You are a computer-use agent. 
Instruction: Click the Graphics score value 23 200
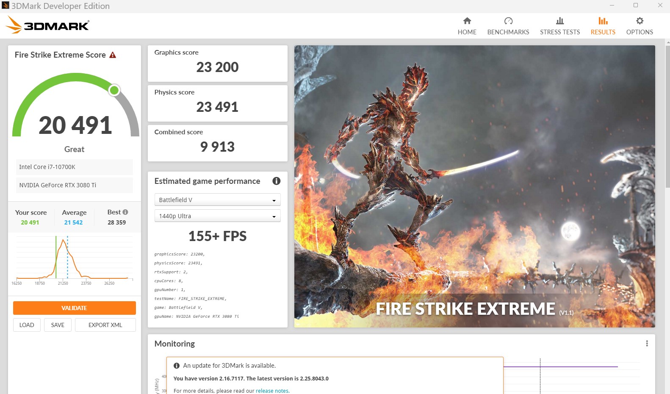pyautogui.click(x=217, y=67)
